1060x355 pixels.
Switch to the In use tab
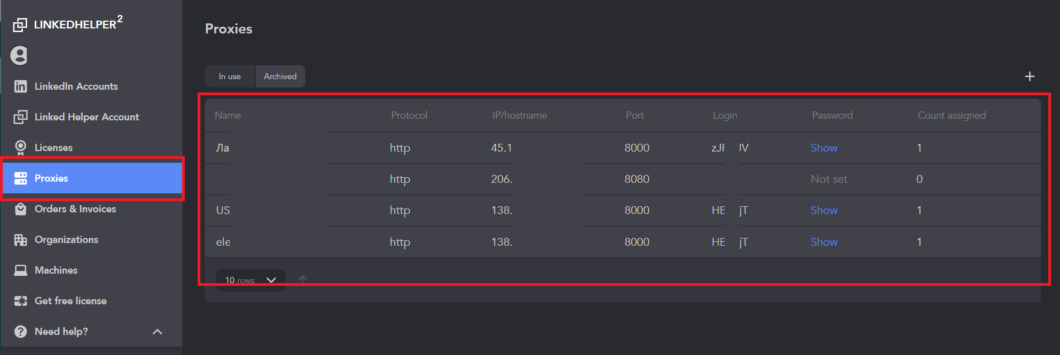tap(230, 76)
